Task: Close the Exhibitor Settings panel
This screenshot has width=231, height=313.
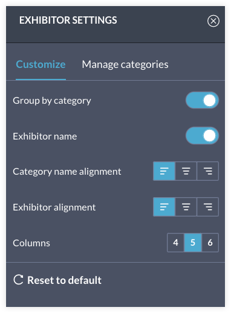Action: [x=213, y=21]
